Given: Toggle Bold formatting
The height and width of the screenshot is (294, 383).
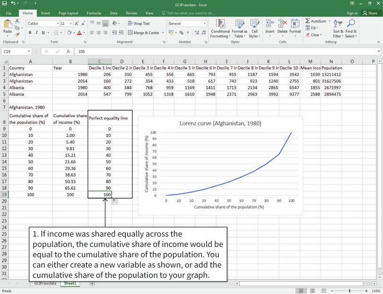Looking at the screenshot, I should coord(30,33).
